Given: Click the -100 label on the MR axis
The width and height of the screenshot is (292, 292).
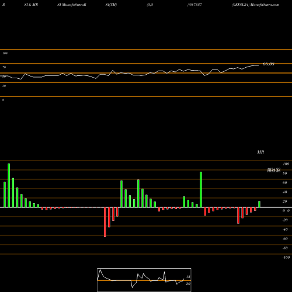Looking at the screenshot, I should coord(286,258).
